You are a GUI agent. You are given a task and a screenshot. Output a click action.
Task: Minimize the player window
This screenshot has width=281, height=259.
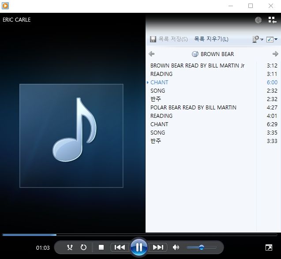click(x=231, y=6)
